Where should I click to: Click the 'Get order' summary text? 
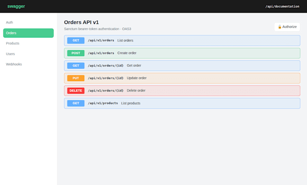(134, 66)
